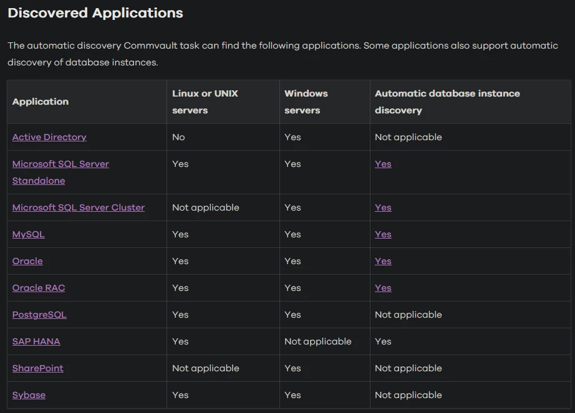Open the Oracle application link
The width and height of the screenshot is (575, 413).
[x=27, y=261]
